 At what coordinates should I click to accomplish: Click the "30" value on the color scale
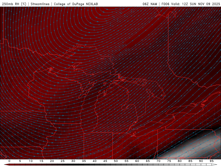73,161
